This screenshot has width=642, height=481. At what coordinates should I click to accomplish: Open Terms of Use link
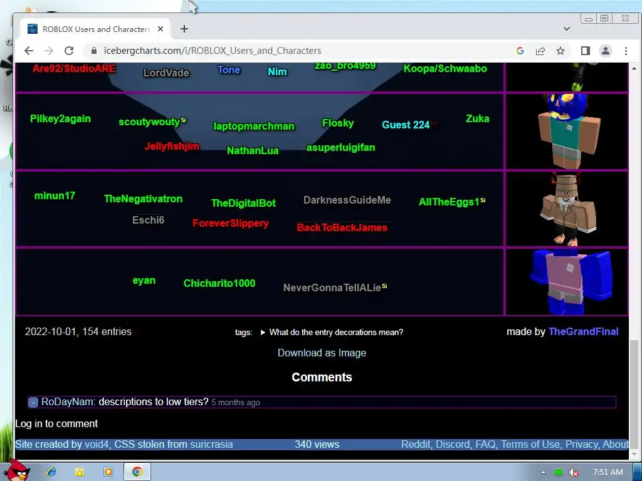point(530,445)
